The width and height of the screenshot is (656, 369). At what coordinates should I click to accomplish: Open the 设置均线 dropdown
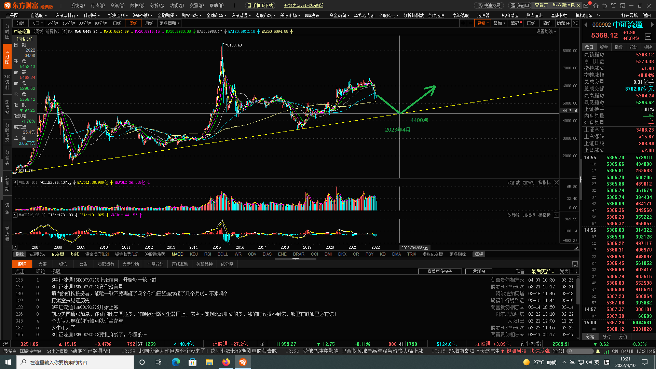pyautogui.click(x=546, y=31)
